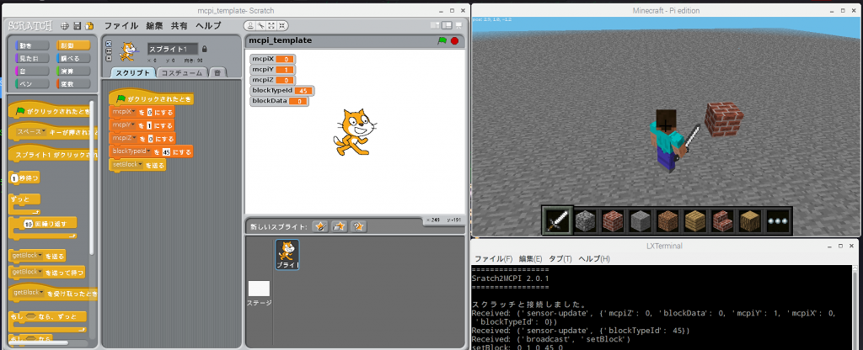
Task: Save the project with the floppy disk icon
Action: coord(77,26)
